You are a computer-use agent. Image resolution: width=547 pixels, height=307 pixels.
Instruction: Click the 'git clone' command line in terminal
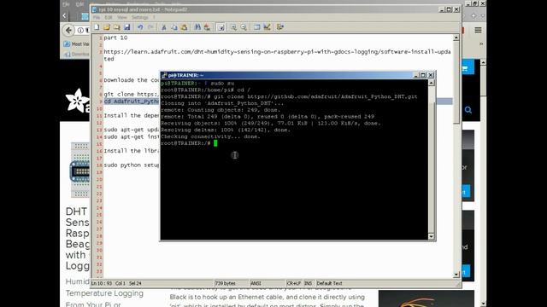pos(289,96)
